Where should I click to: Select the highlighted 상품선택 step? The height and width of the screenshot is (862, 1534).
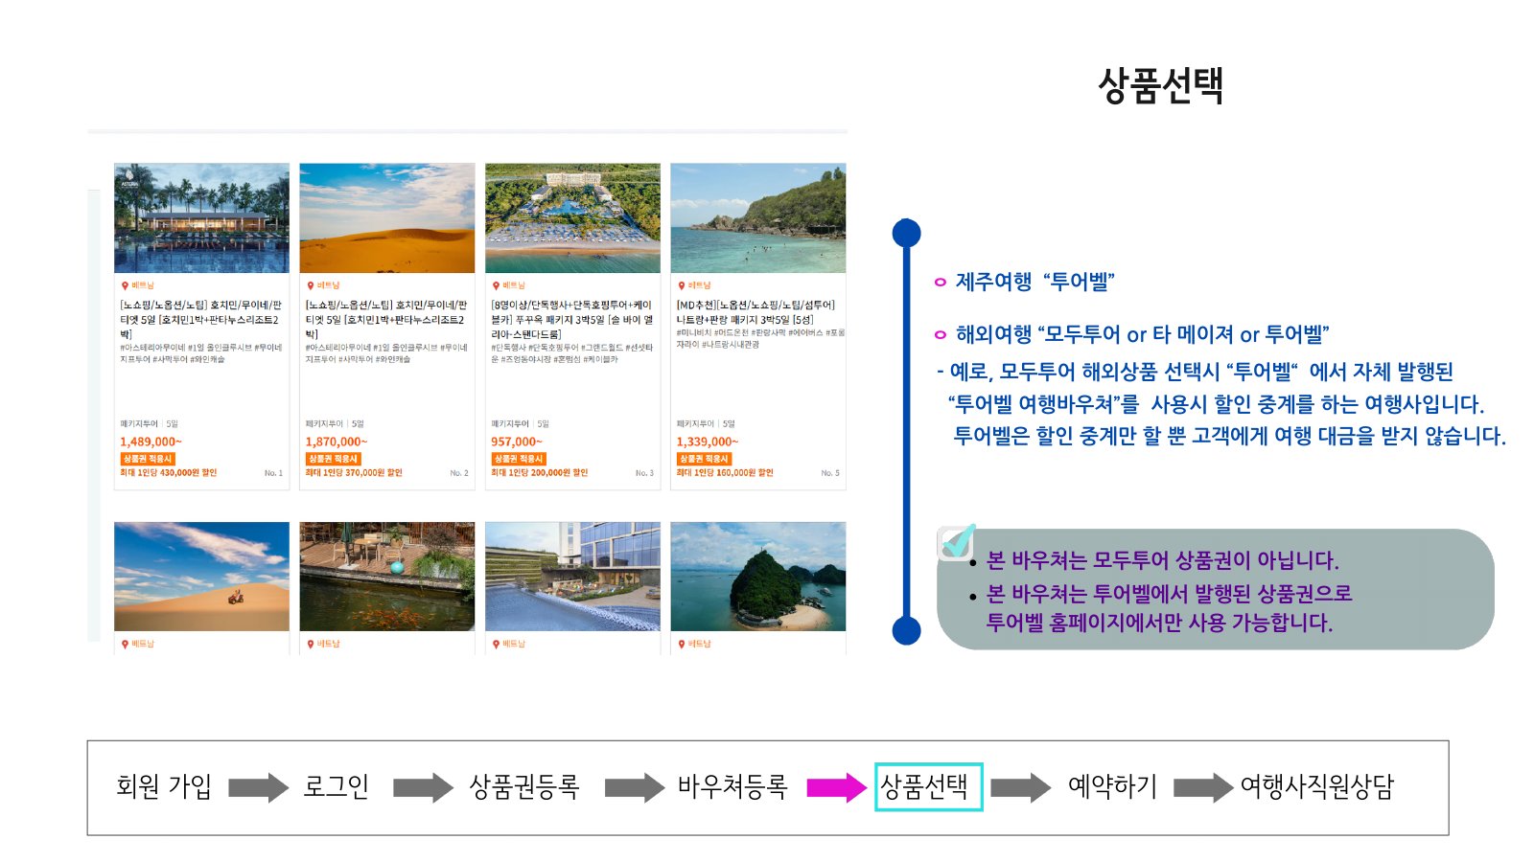point(928,786)
